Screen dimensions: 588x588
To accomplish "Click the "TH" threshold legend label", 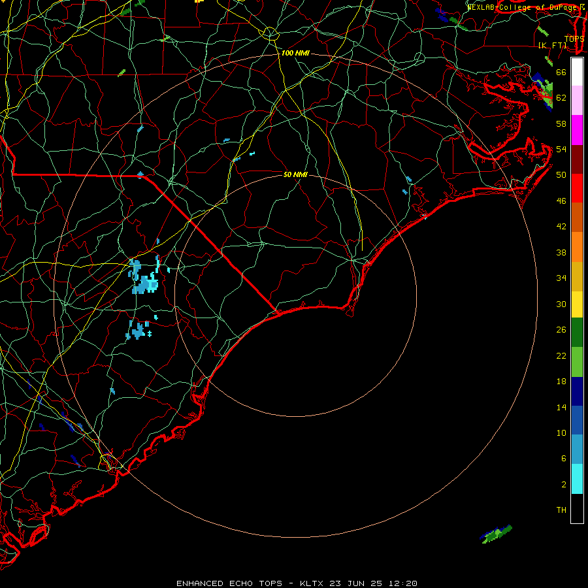I will point(561,510).
